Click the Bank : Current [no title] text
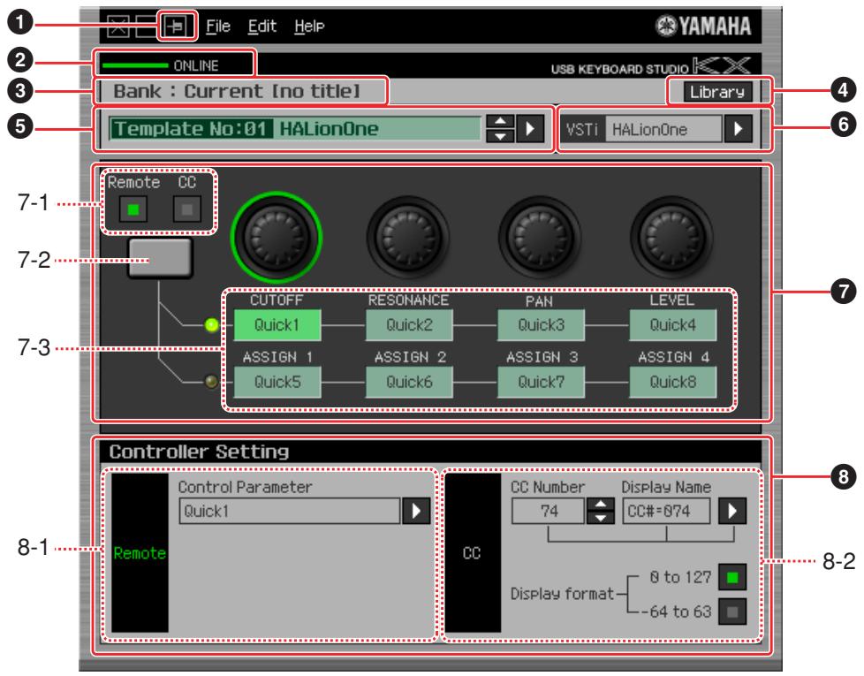864x676 pixels. (x=237, y=91)
